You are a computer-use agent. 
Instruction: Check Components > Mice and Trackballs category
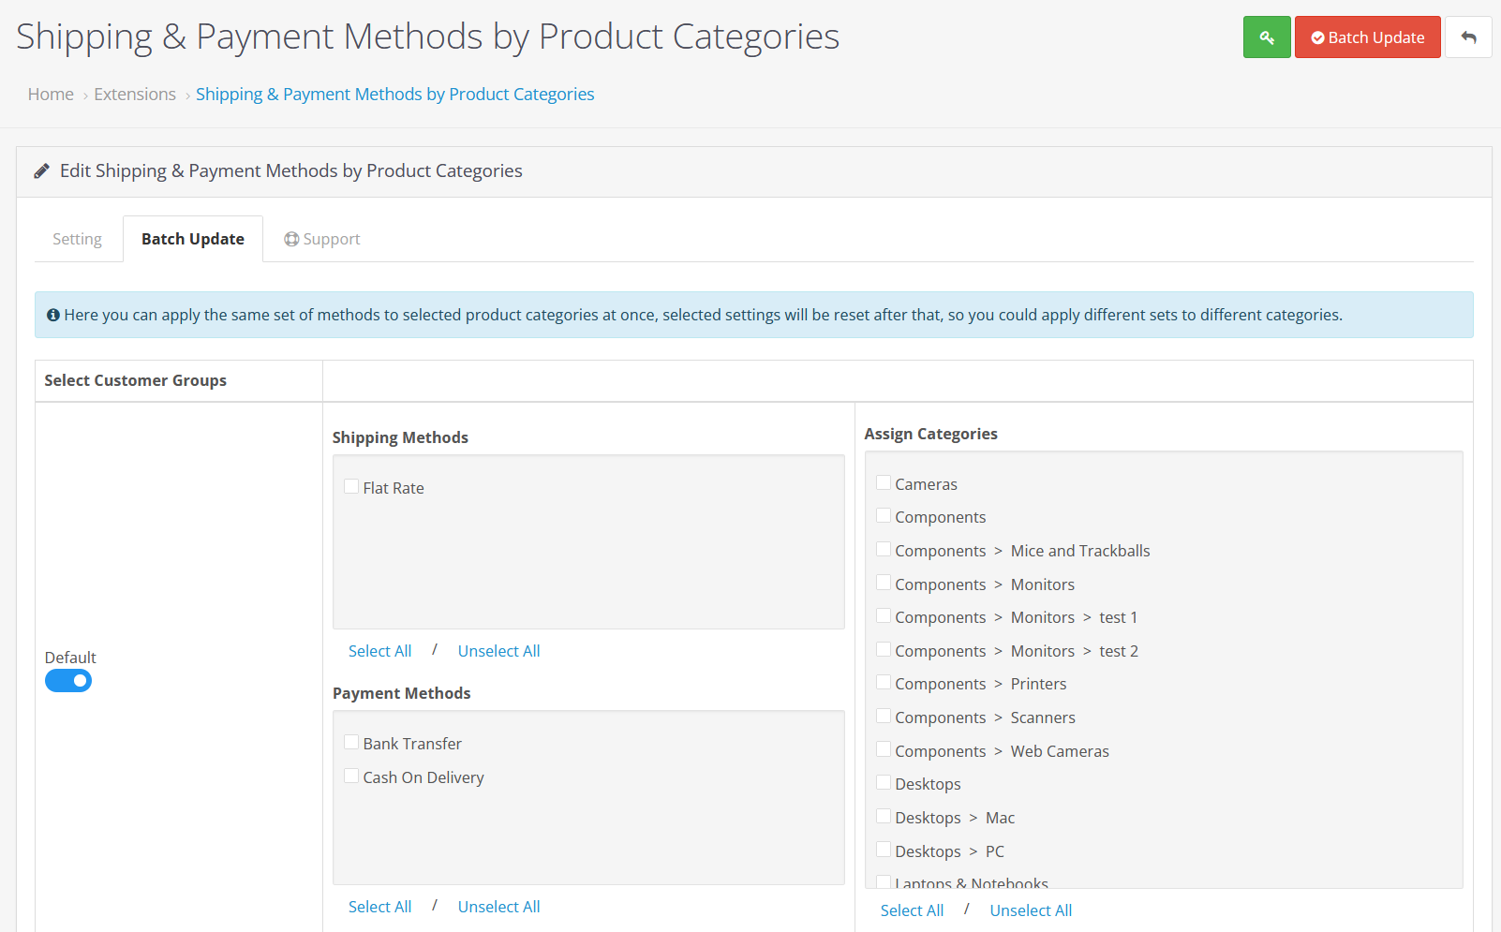tap(884, 550)
